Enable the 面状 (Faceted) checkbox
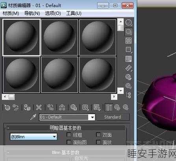Screen dimensions: 176x161 pos(98,142)
